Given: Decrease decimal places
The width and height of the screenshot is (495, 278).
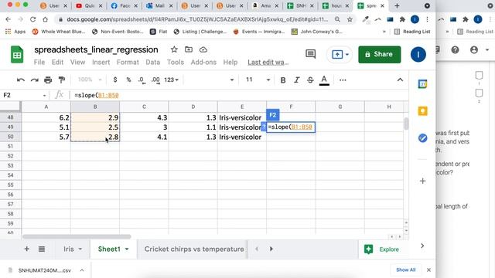Looking at the screenshot, I should (x=142, y=80).
